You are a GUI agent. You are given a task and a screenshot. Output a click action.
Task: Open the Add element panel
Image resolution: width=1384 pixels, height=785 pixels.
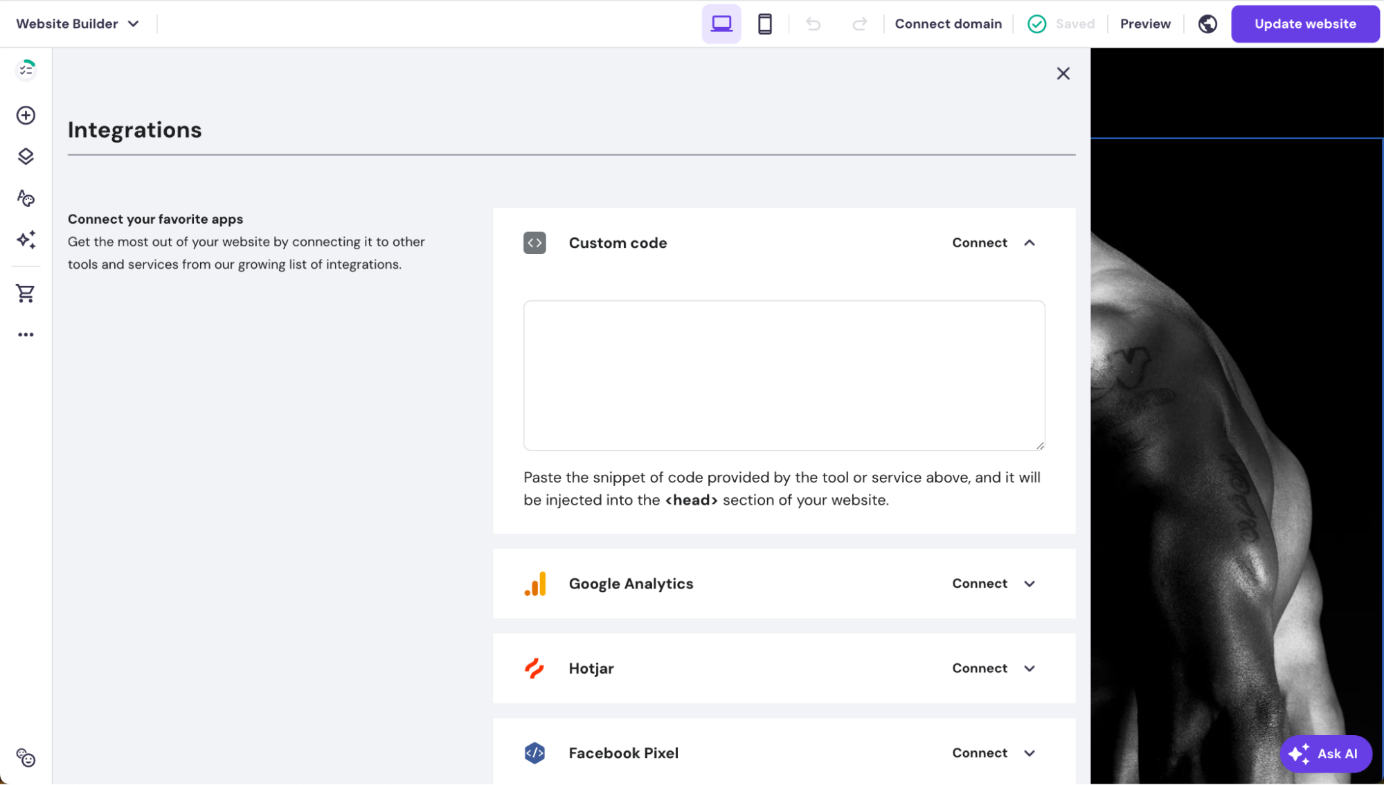point(26,115)
